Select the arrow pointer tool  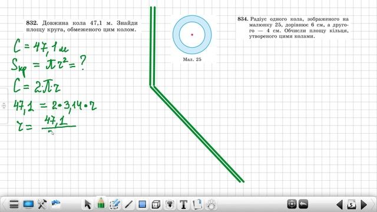(88, 204)
